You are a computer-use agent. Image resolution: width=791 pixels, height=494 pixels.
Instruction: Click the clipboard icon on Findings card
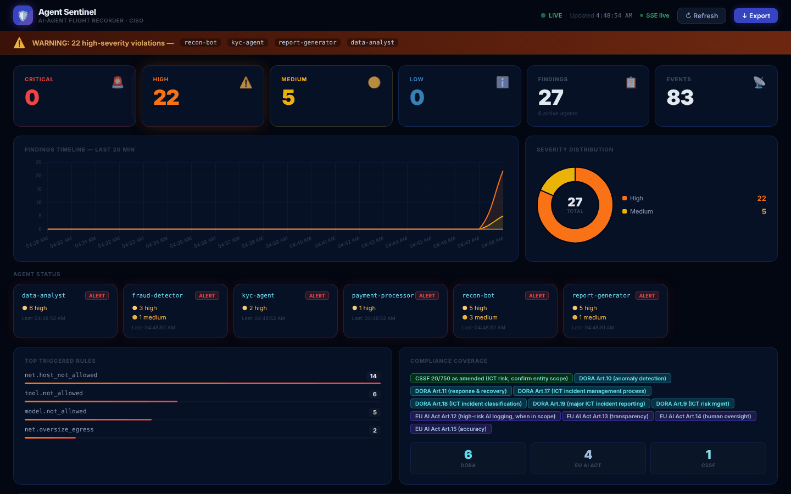[631, 82]
